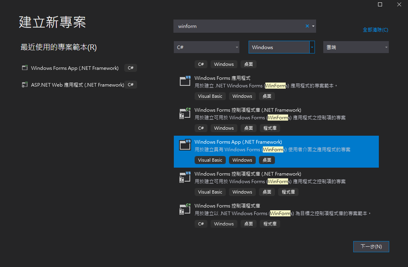Click the C# Windows Forms 控制項程式庫 (.NET Framework) icon
Screen dimensions: 408x267
pyautogui.click(x=185, y=113)
